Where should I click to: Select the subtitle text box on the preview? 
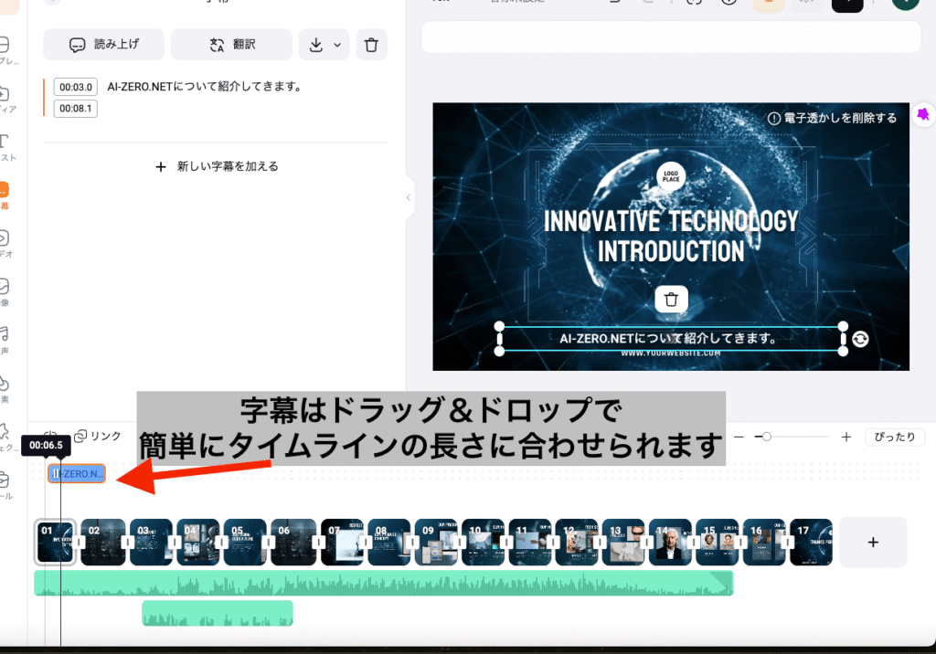[671, 339]
